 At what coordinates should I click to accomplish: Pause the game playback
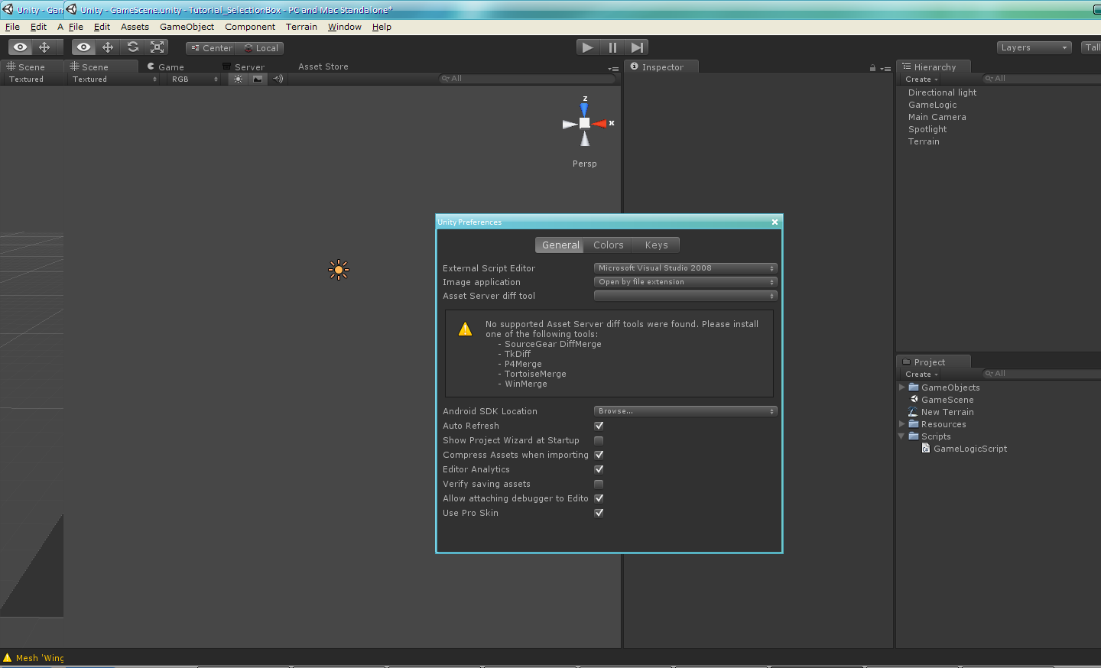pos(612,47)
